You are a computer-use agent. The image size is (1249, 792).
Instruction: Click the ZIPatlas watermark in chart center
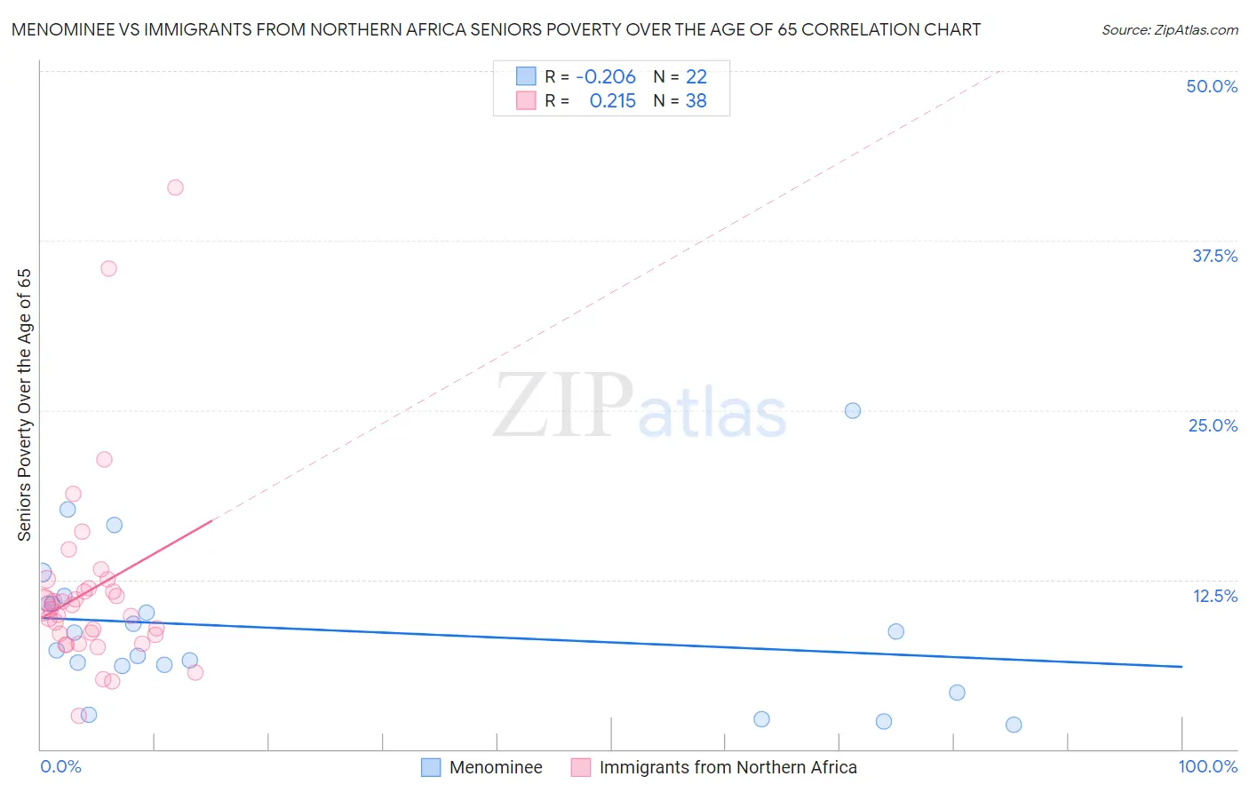640,407
